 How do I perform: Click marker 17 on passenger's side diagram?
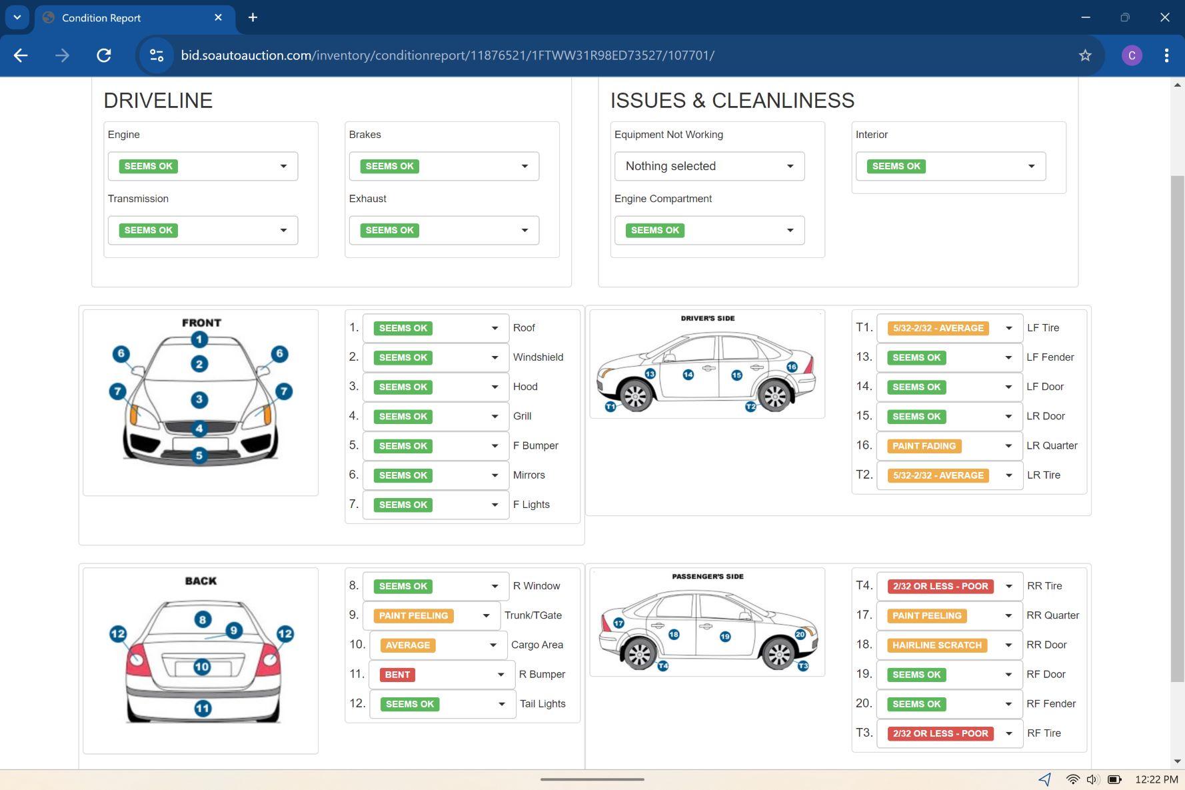tap(618, 623)
